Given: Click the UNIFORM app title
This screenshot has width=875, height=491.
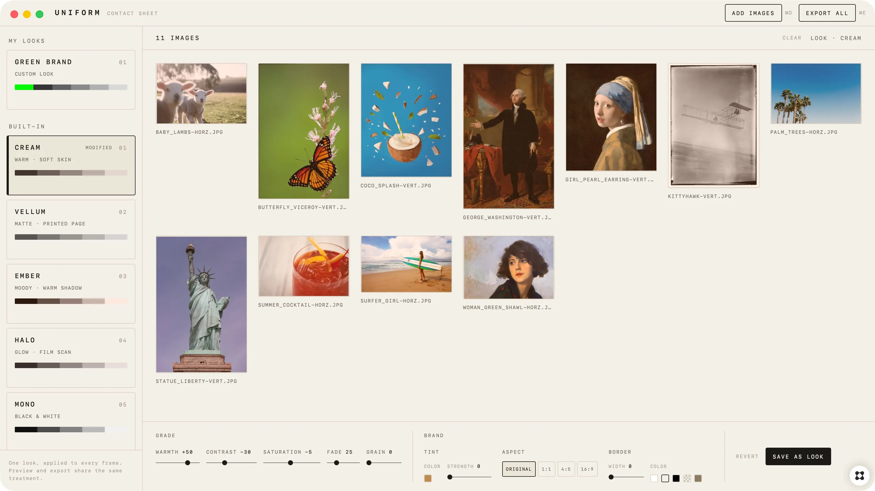Looking at the screenshot, I should (x=78, y=13).
